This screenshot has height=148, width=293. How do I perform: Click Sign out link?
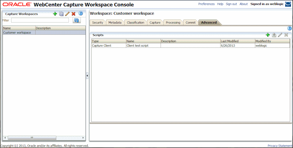(x=231, y=4)
